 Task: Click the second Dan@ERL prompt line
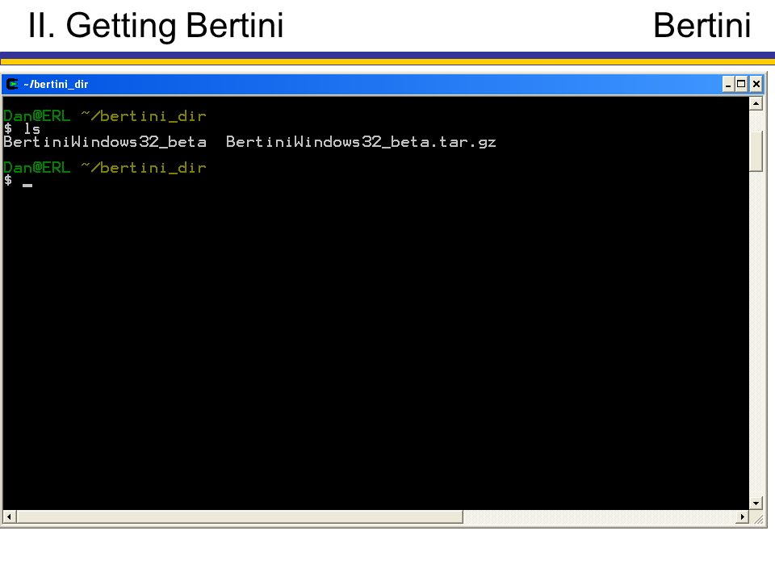[x=105, y=168]
